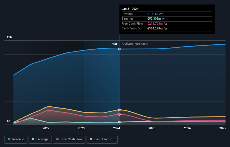Toggle the Cash From Op legend button
230x147 pixels.
tap(102, 139)
